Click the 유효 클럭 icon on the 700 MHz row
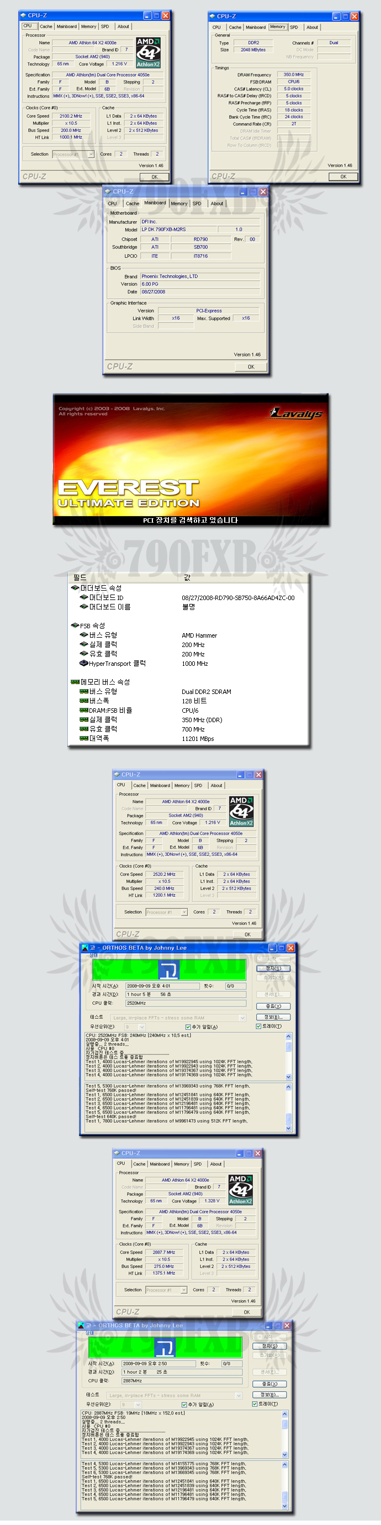381x1525 pixels. point(84,729)
